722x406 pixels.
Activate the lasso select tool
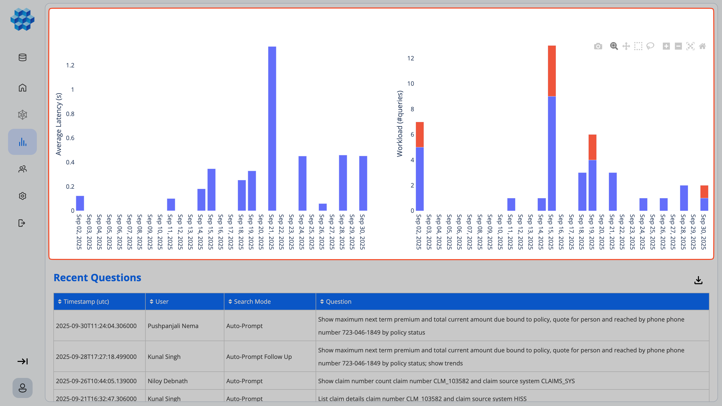(x=650, y=46)
